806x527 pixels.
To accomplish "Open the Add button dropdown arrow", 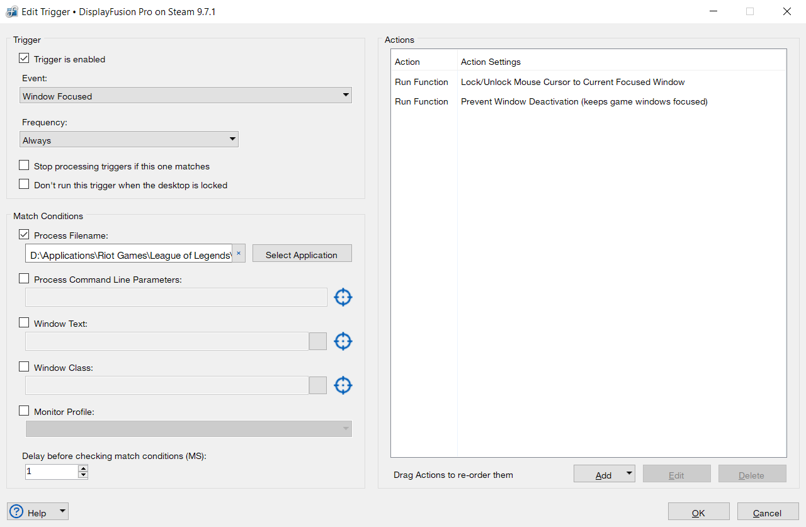I will point(628,474).
